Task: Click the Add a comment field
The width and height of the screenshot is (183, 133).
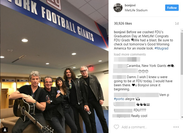Action: pos(134,127)
